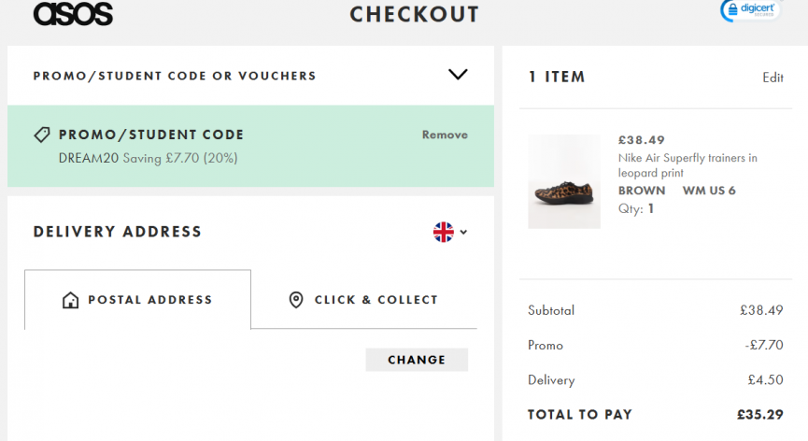Remove the DREAM20 promo code

(x=445, y=135)
